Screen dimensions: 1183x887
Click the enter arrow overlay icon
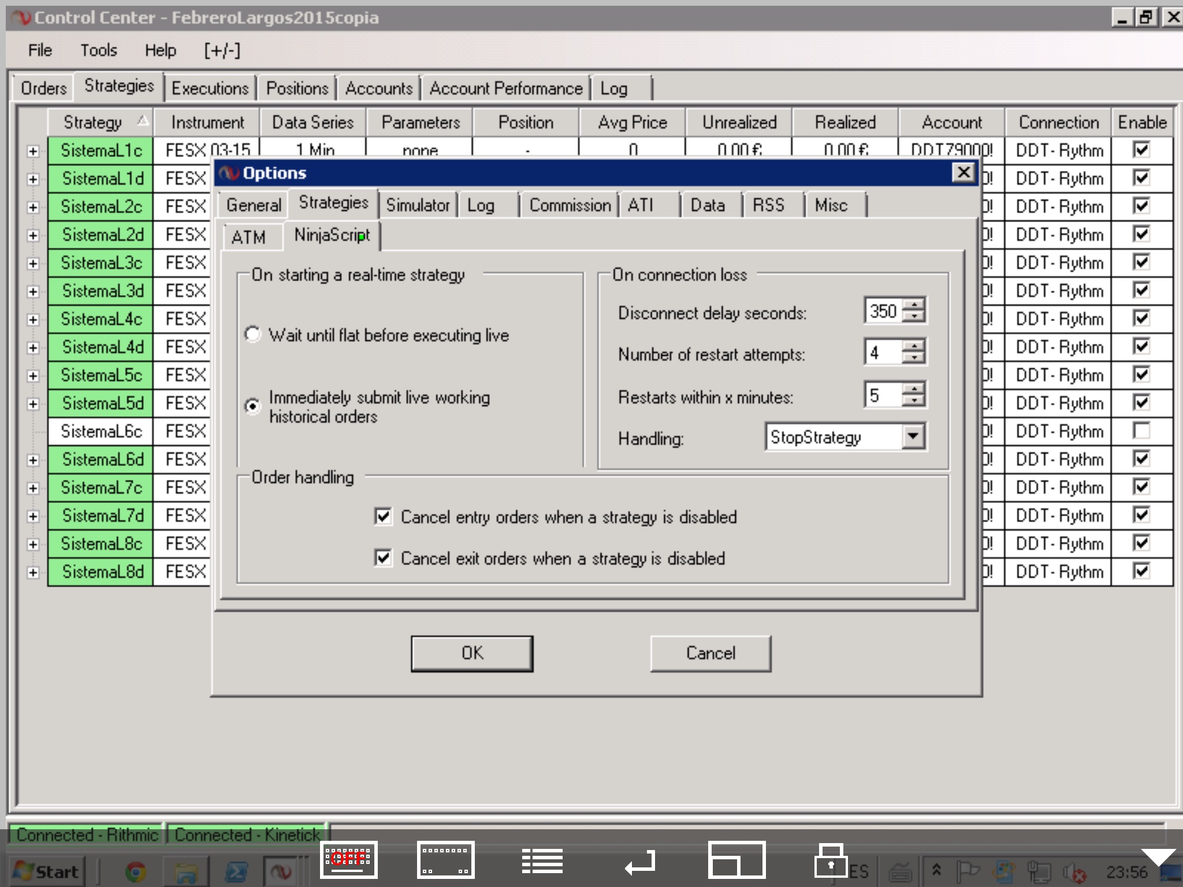pyautogui.click(x=640, y=863)
